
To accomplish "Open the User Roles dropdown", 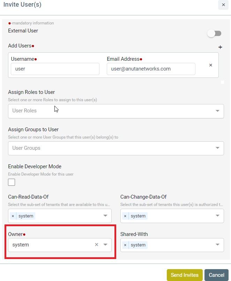I will 116,111.
